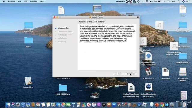
Task: Open Google Chrome from the Dock
Action: [x=162, y=105]
